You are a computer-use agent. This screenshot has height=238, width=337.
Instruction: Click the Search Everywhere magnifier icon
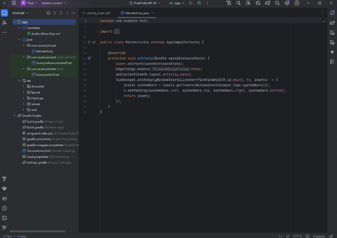pos(278,3)
